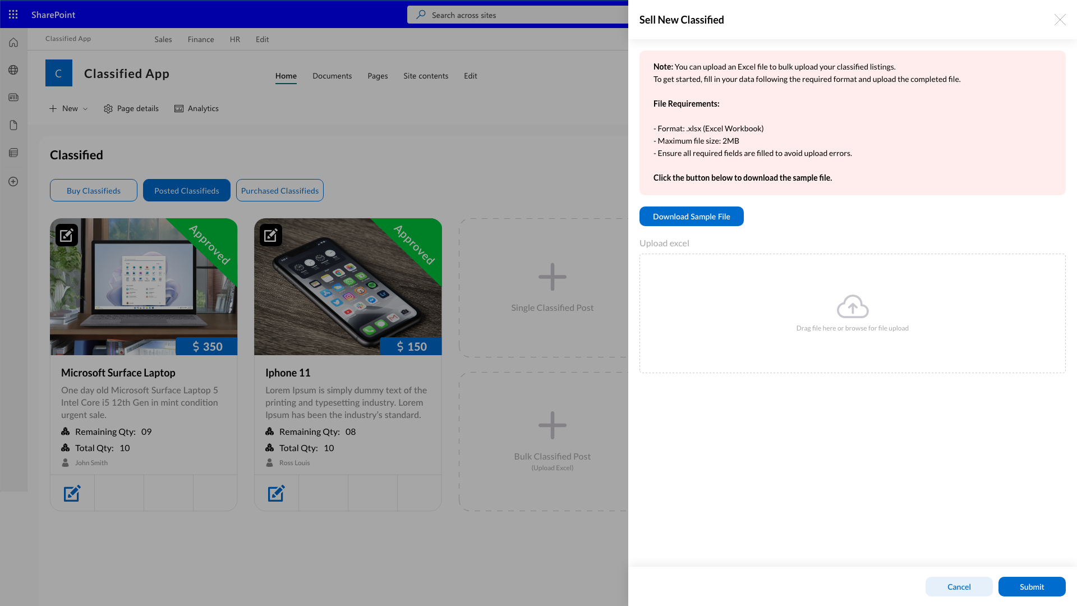This screenshot has height=606, width=1077.
Task: Select the Home site tab
Action: (286, 76)
